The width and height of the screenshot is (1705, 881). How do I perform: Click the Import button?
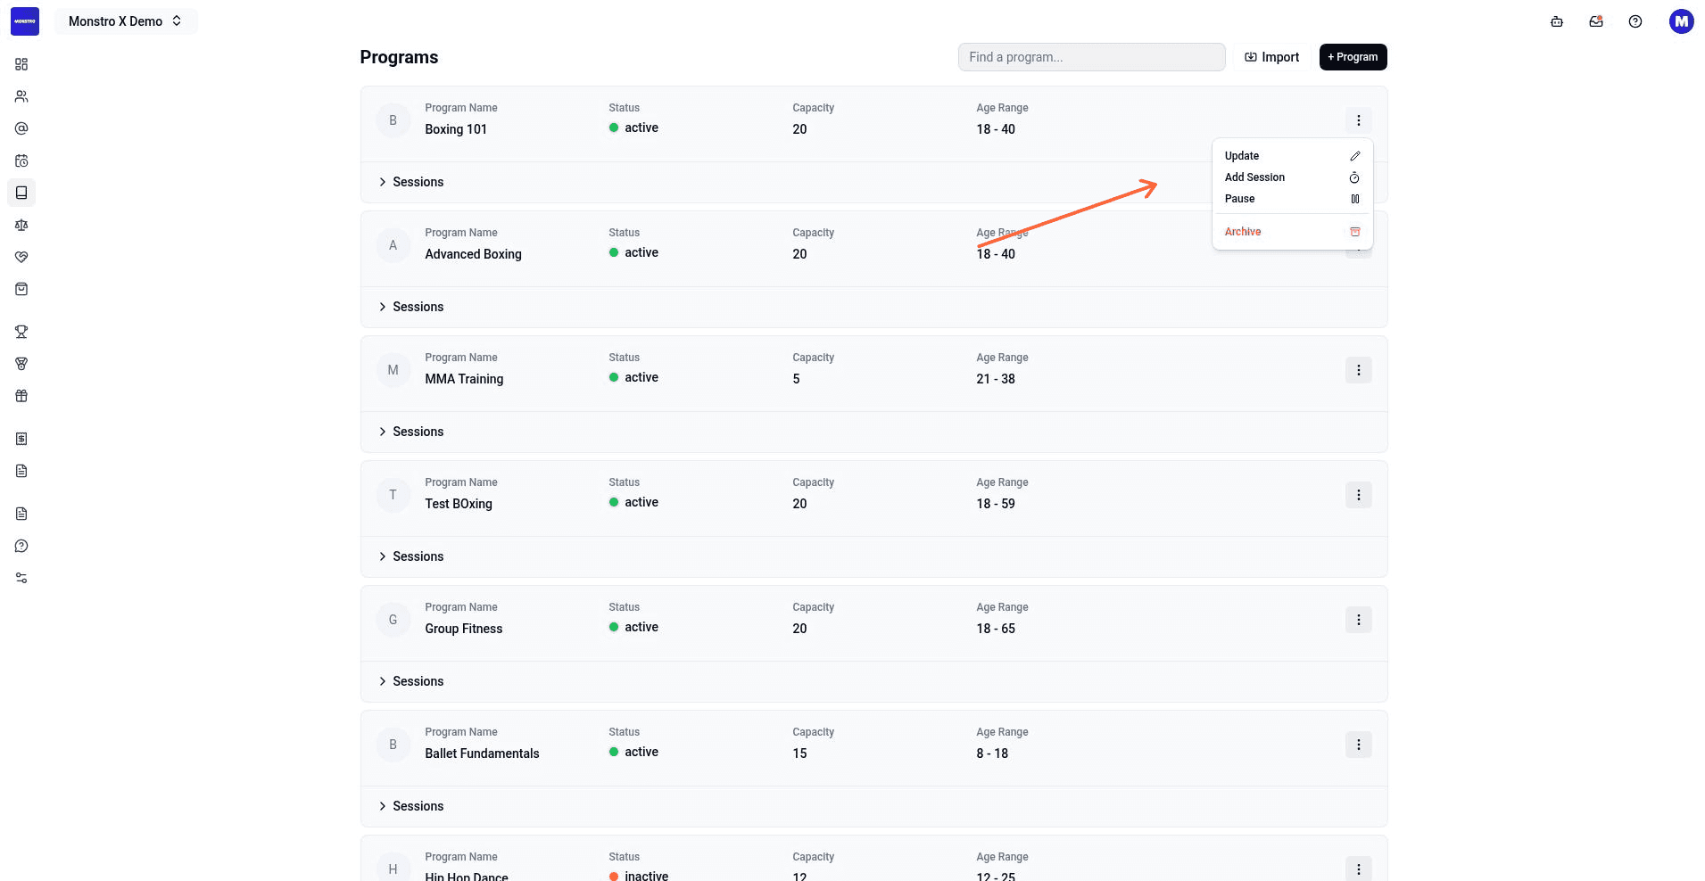point(1272,57)
